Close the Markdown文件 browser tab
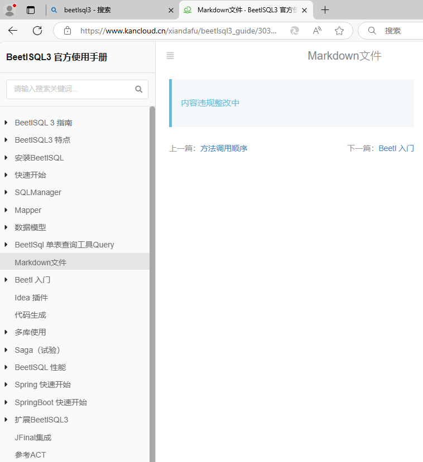 305,11
